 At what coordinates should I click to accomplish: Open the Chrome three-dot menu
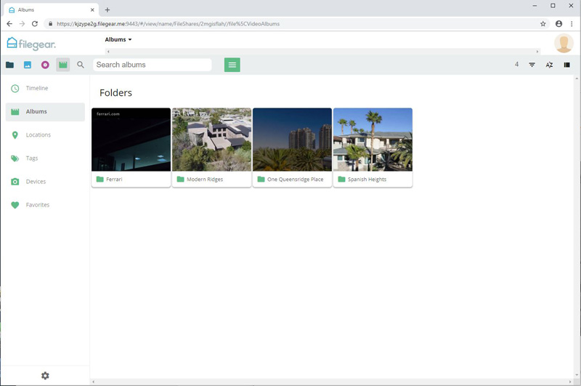[572, 23]
